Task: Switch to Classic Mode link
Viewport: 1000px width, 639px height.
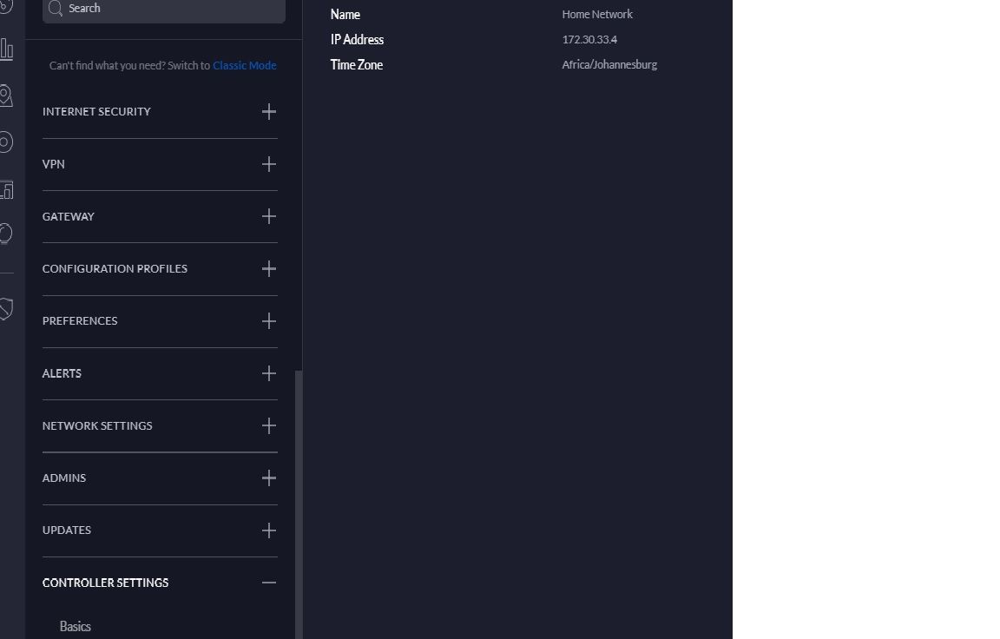Action: 244,66
